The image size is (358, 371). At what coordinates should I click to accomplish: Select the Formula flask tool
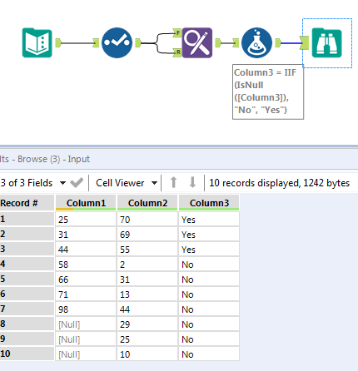click(x=256, y=42)
